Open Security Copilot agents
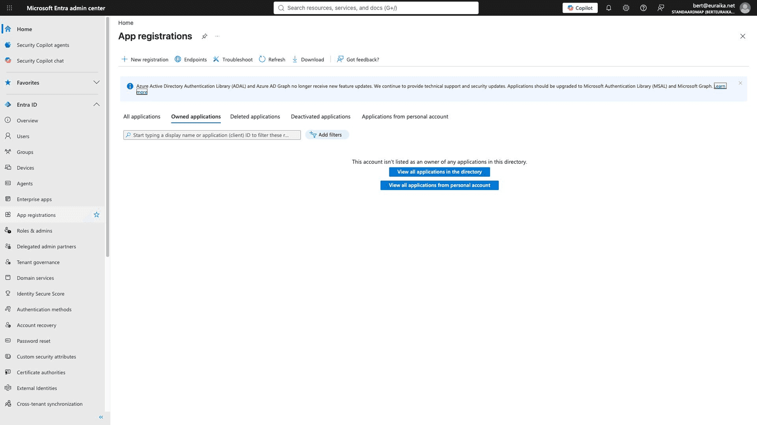Screen dimensions: 757x425 (x=53, y=45)
